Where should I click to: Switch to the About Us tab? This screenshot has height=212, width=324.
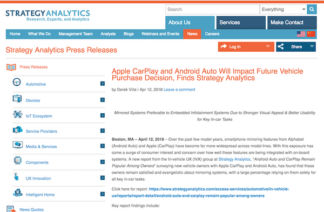click(190, 23)
